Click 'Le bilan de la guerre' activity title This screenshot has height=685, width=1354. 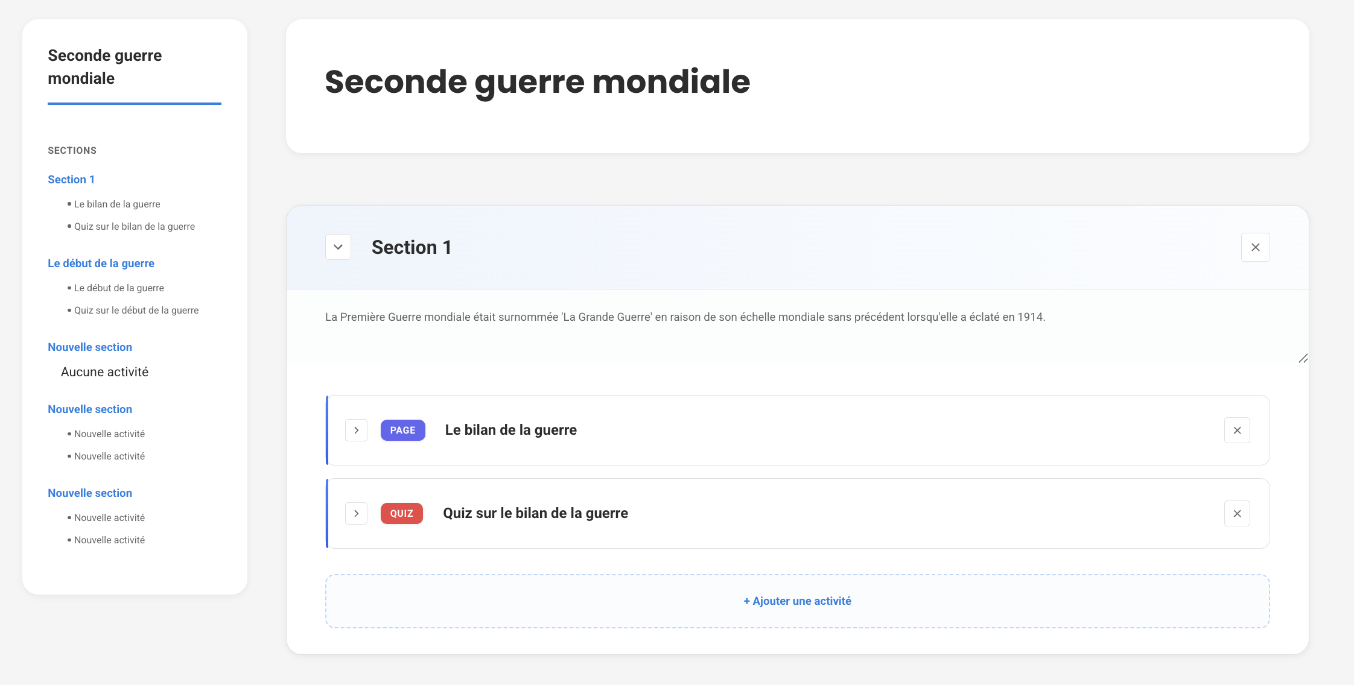(x=510, y=431)
